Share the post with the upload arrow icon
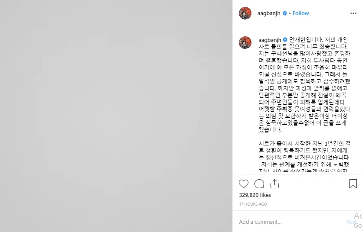 coord(274,184)
